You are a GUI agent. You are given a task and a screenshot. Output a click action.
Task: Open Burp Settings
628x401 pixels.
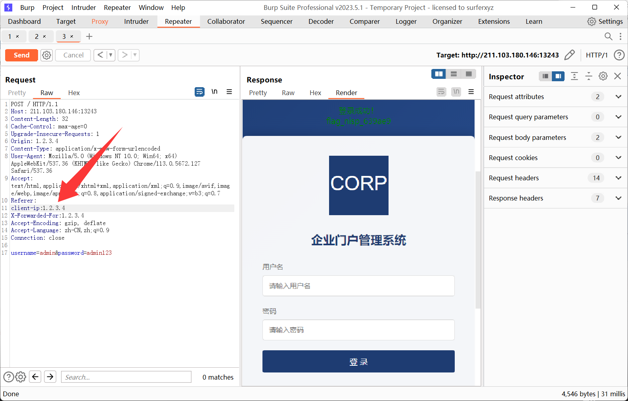tap(605, 21)
